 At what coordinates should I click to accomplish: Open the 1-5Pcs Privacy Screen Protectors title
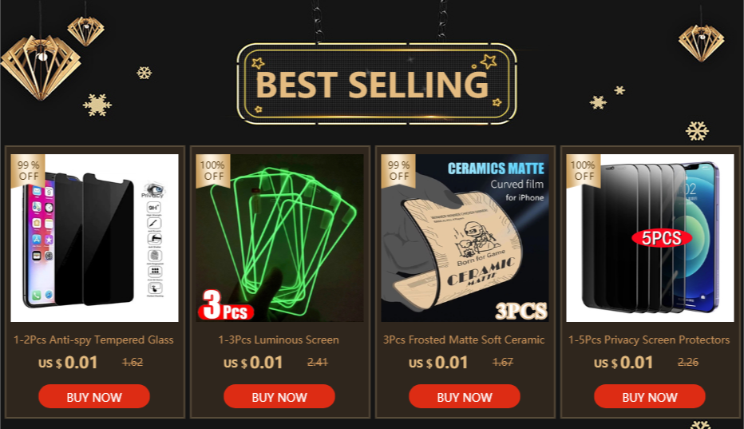(x=649, y=340)
